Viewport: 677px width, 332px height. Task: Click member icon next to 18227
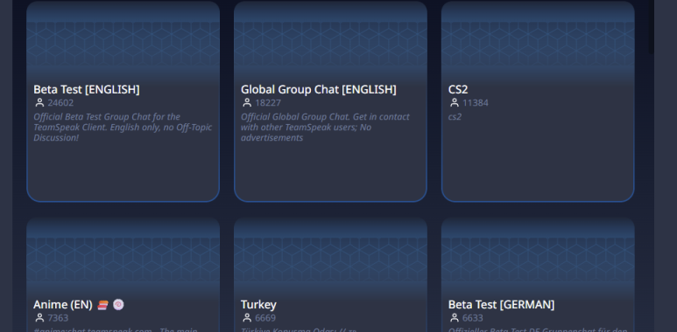(x=246, y=102)
